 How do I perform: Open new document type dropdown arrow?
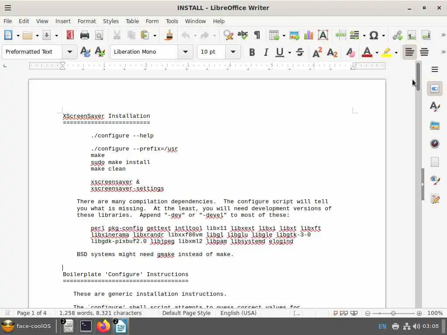[18, 36]
